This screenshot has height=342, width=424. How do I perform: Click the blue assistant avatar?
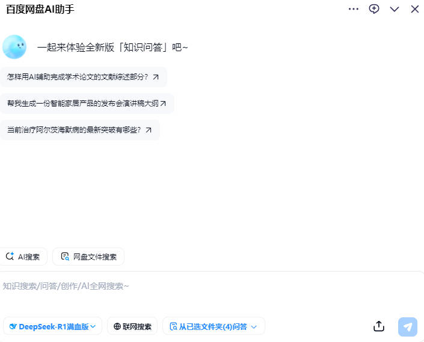point(14,47)
